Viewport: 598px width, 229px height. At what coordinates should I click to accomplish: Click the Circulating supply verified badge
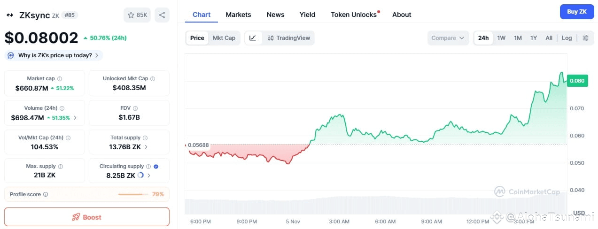(x=156, y=166)
